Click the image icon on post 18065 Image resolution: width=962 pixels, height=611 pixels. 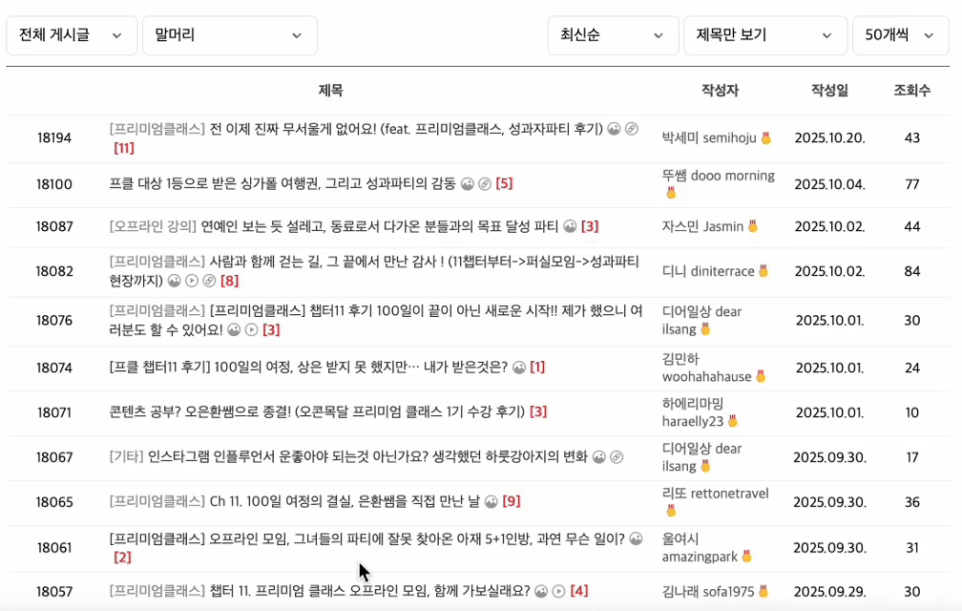491,501
